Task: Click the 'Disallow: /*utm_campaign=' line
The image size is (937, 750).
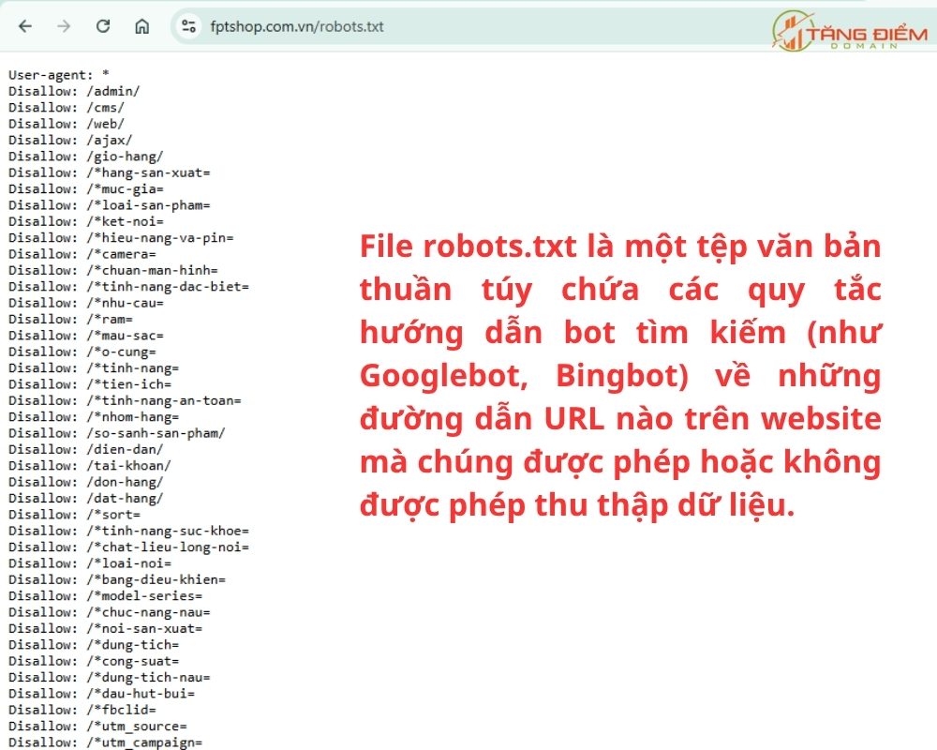Action: 105,742
